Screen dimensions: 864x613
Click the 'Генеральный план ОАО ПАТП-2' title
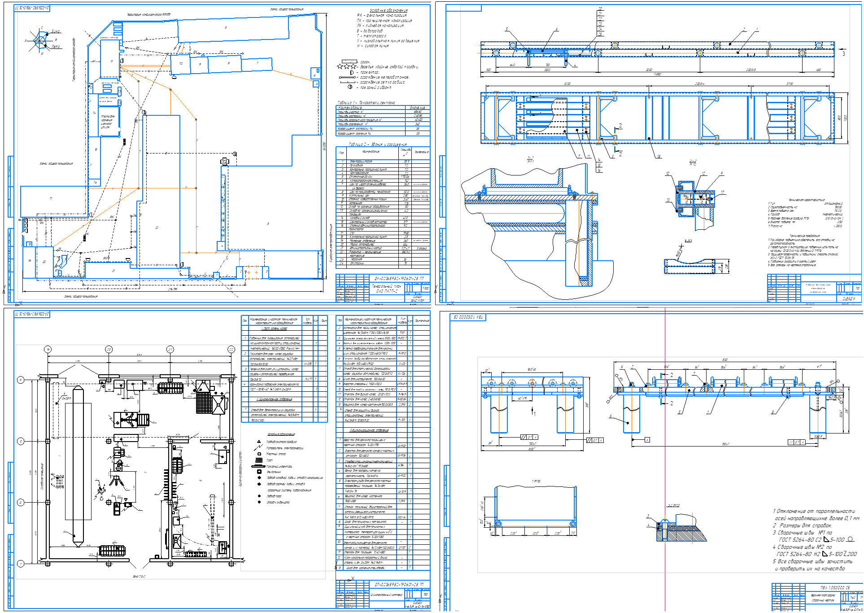pos(386,289)
